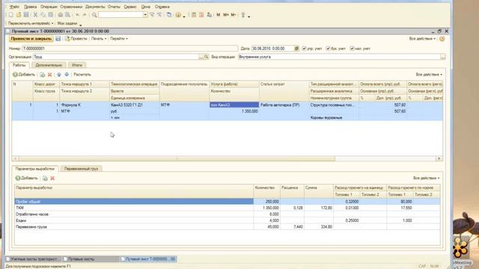Open the Справочники menu
Screen dimensions: 479x269
tap(71, 7)
